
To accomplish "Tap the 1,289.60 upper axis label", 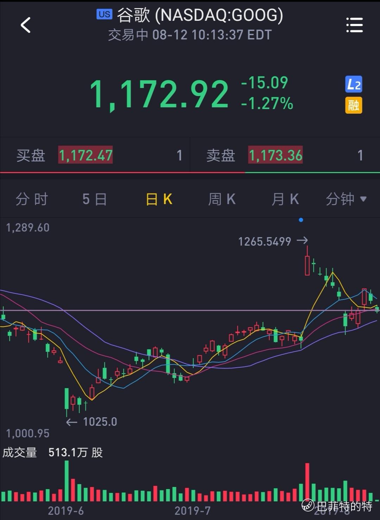I will coord(28,228).
